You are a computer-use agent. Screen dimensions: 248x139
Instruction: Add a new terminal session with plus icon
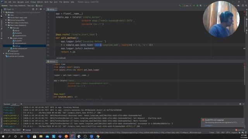pos(21,104)
